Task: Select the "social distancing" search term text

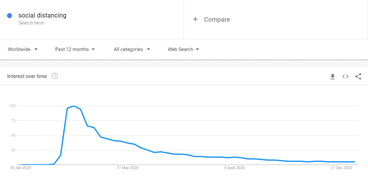Action: 42,15
